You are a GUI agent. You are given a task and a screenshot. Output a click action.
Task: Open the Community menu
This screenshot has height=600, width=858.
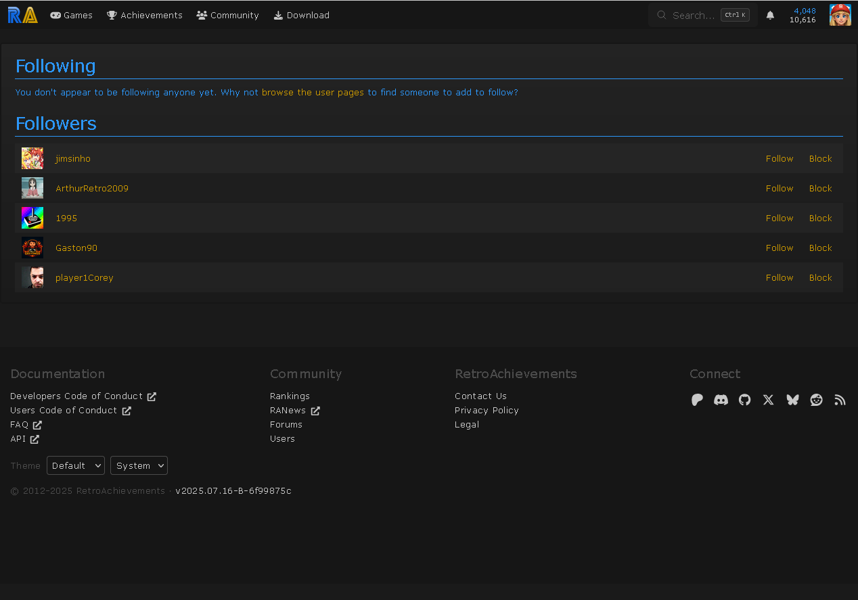click(227, 15)
